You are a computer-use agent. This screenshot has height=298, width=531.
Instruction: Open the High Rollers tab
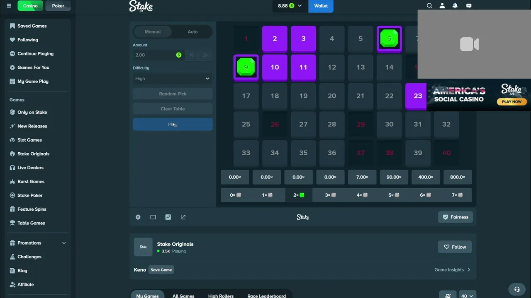click(221, 296)
